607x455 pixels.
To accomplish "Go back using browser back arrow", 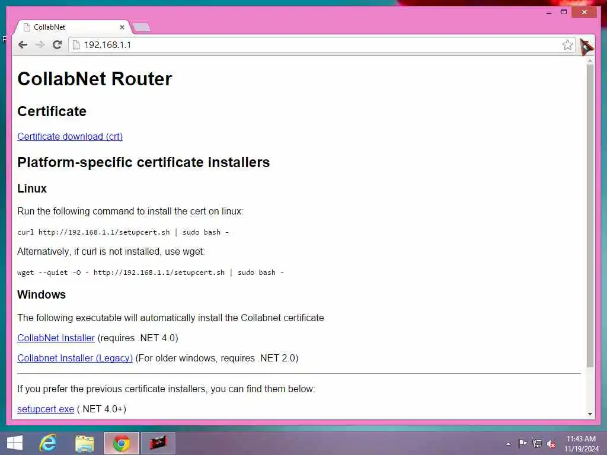I will click(23, 45).
